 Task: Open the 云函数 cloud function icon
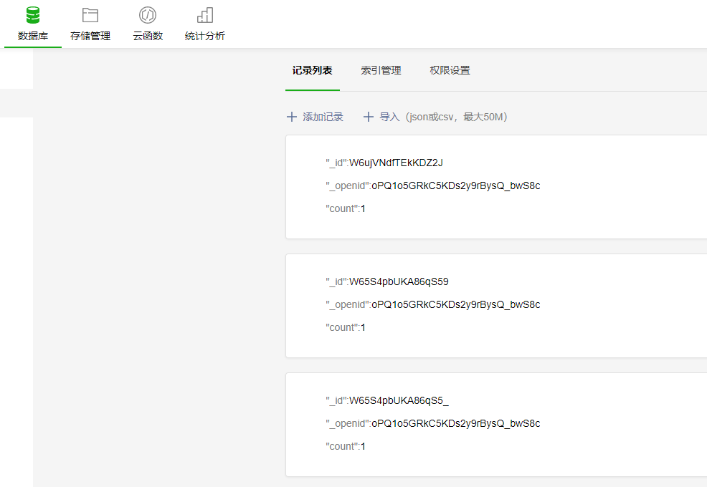(148, 15)
